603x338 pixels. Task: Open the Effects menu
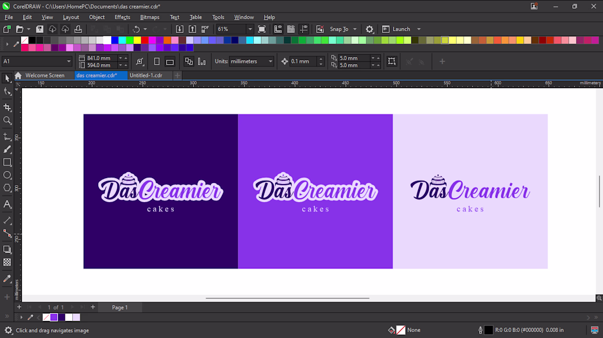click(x=122, y=18)
